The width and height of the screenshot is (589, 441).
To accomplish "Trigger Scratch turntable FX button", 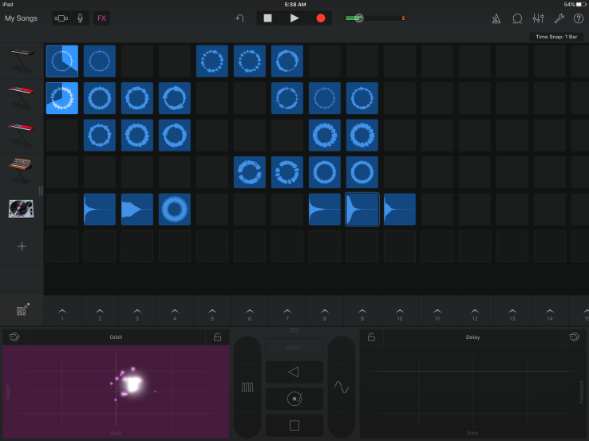I will [x=294, y=399].
